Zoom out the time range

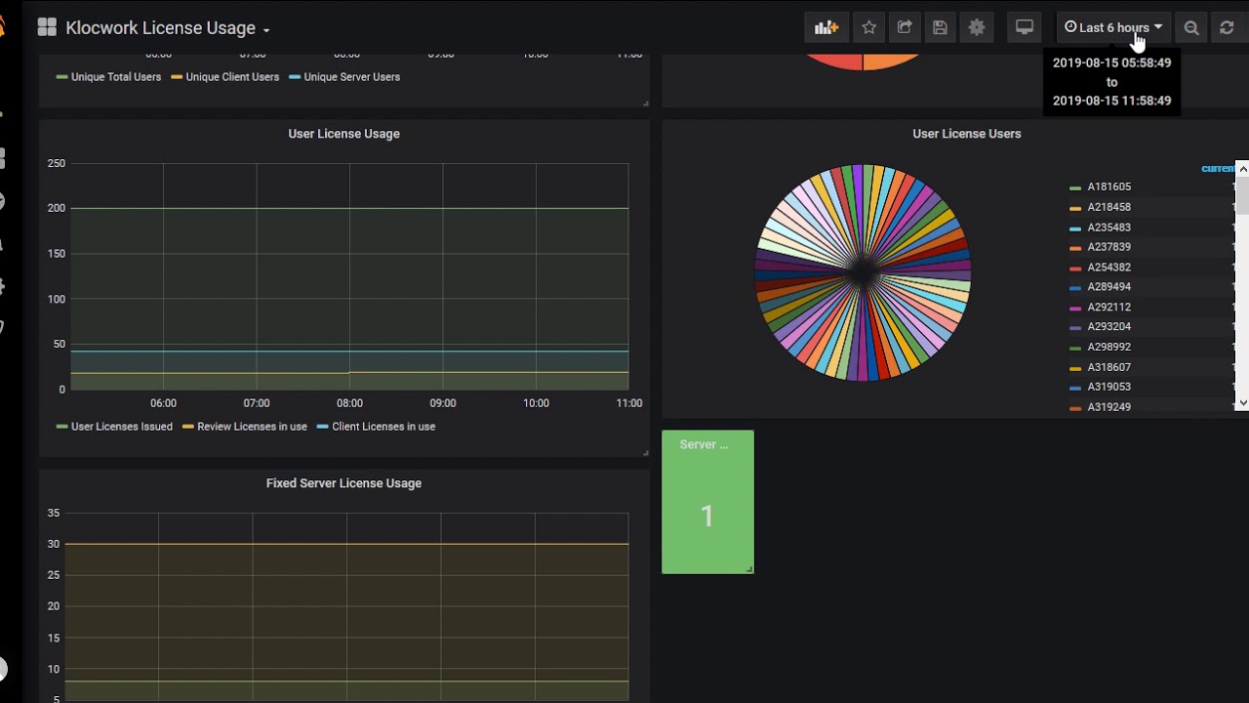point(1191,27)
